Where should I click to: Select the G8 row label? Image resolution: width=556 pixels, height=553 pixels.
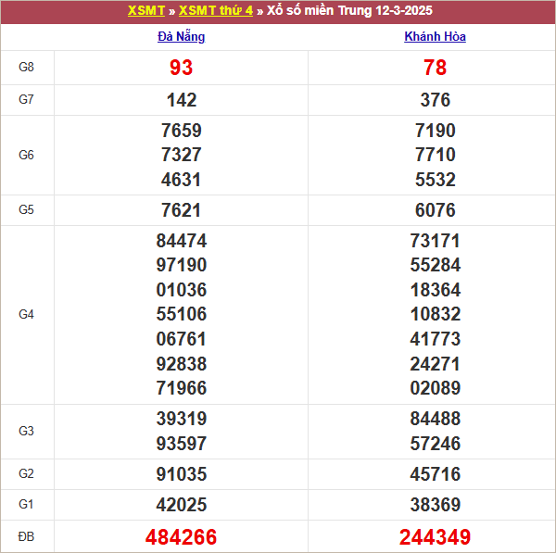coord(26,67)
